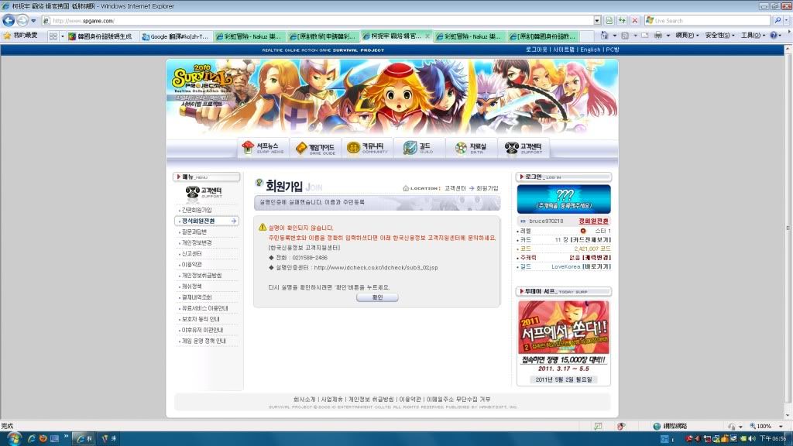793x446 pixels.
Task: Click the Home icon in the command bar
Action: coord(604,36)
